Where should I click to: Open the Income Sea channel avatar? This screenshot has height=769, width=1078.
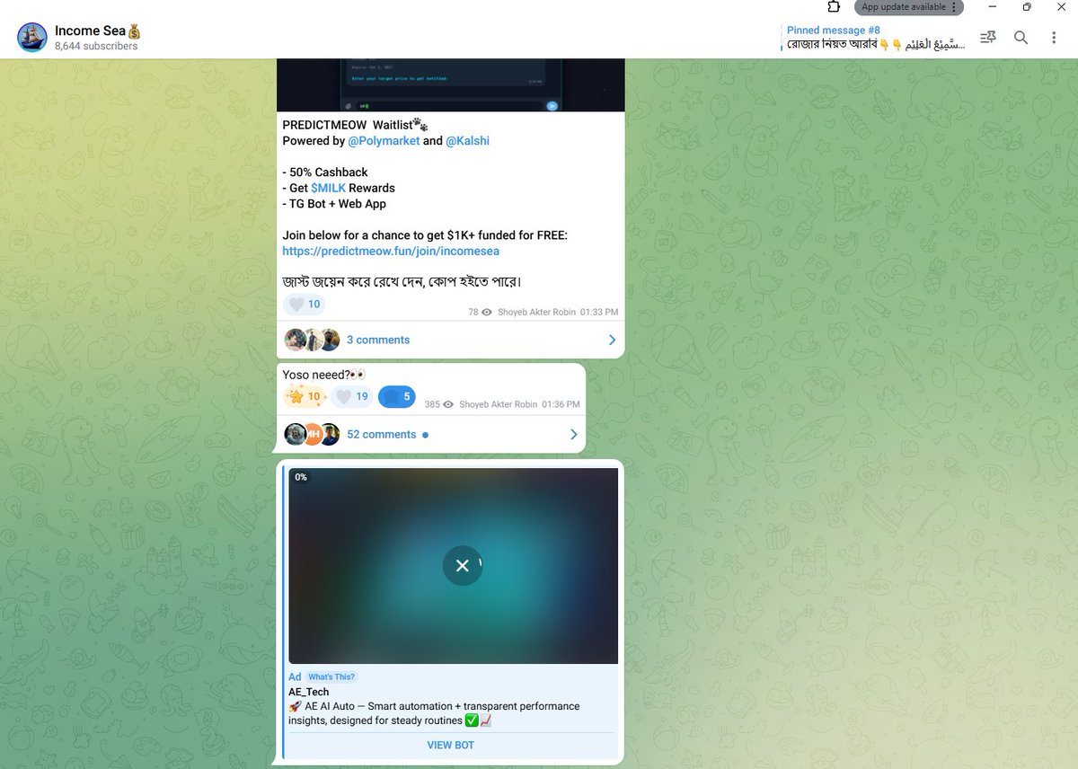click(x=32, y=38)
